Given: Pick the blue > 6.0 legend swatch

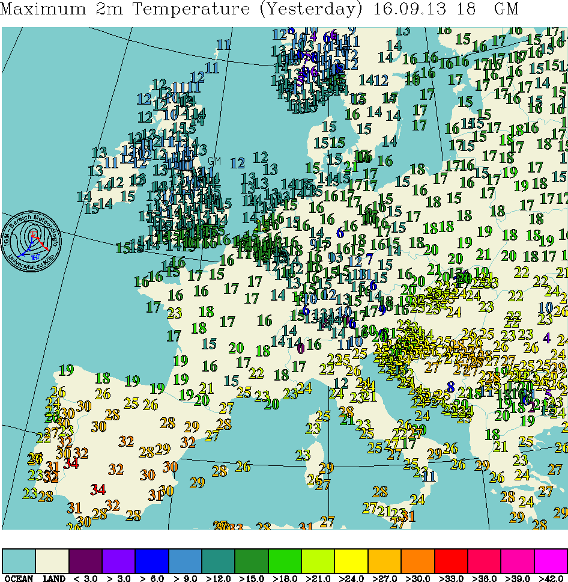Looking at the screenshot, I should [x=152, y=560].
